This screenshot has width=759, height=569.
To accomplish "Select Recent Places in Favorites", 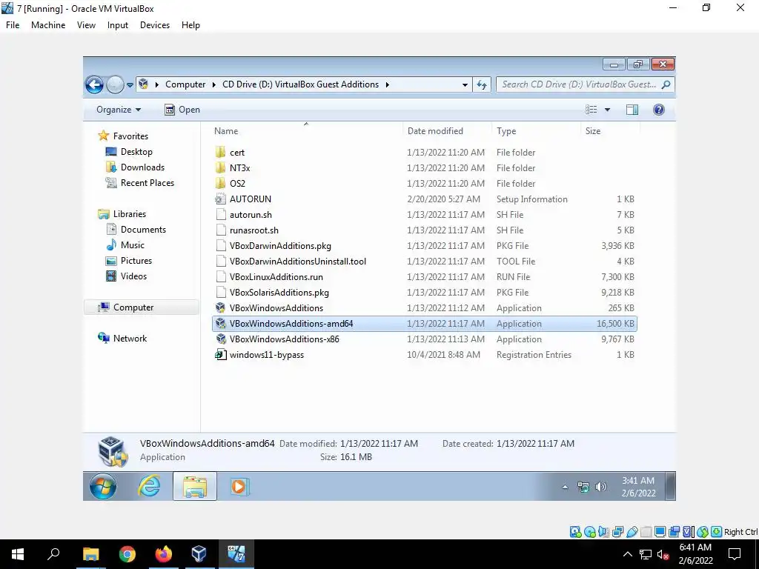I will 140,183.
